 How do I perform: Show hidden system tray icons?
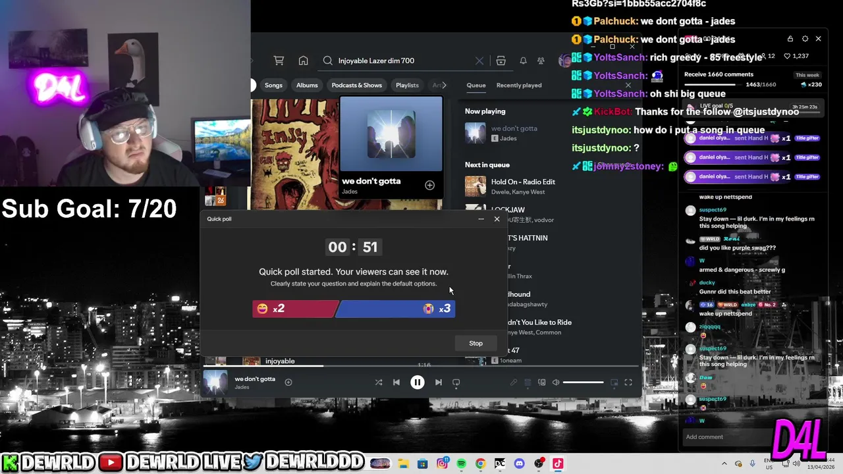(724, 463)
